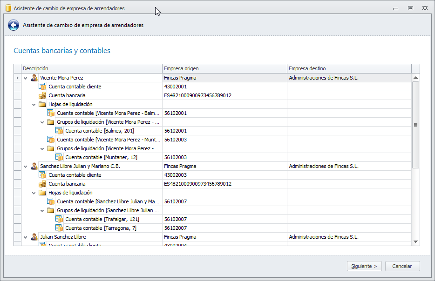
Task: Click the person icon beside Vicente Mora Perez
Action: 34,78
